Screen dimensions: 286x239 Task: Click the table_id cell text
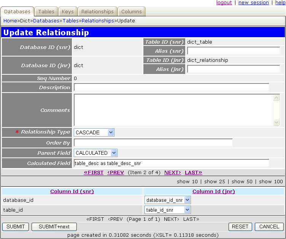(x=13, y=210)
